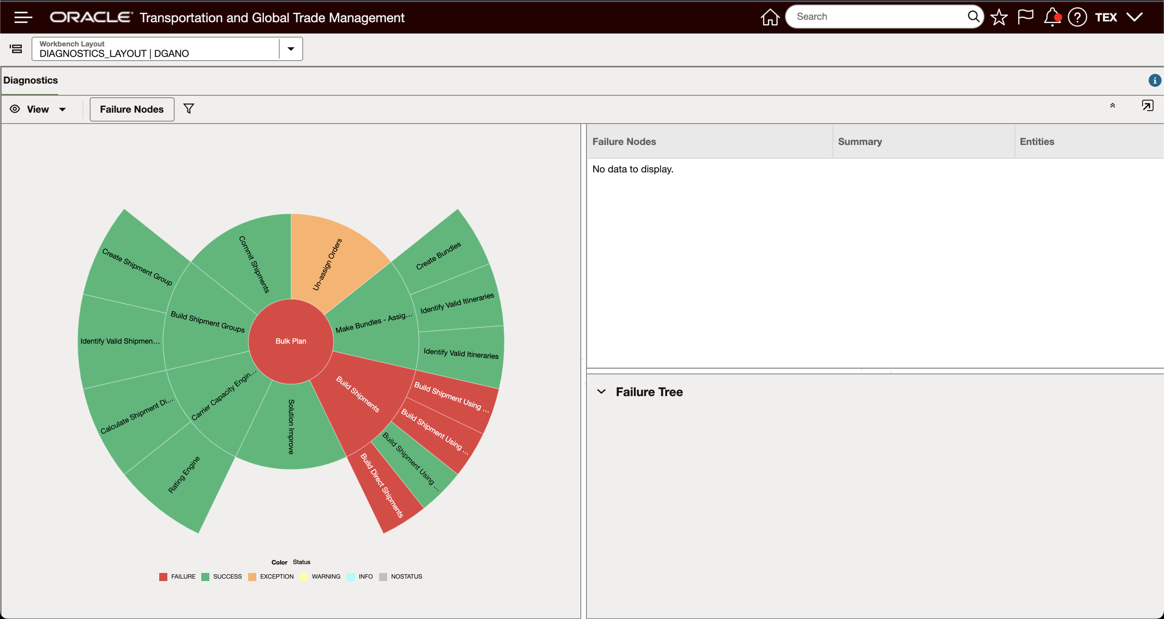Open Favorites star icon

[999, 17]
